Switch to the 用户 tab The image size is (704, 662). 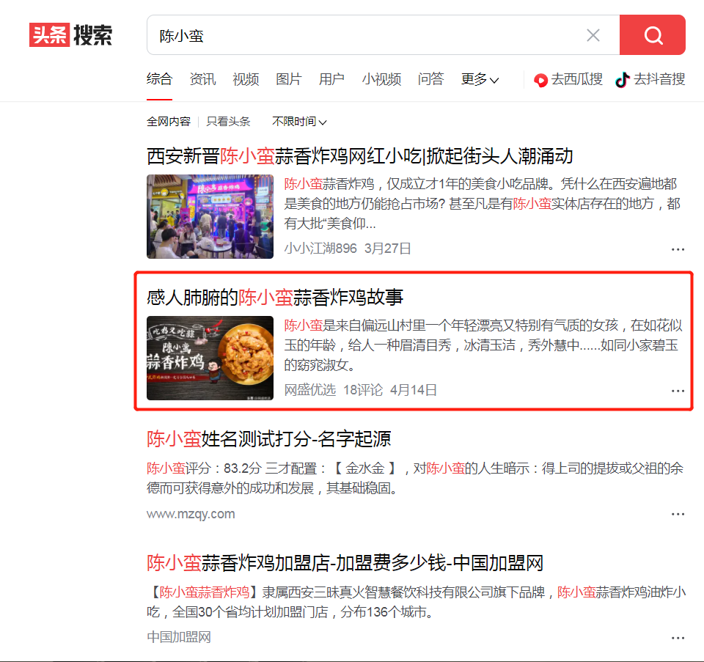(x=331, y=79)
